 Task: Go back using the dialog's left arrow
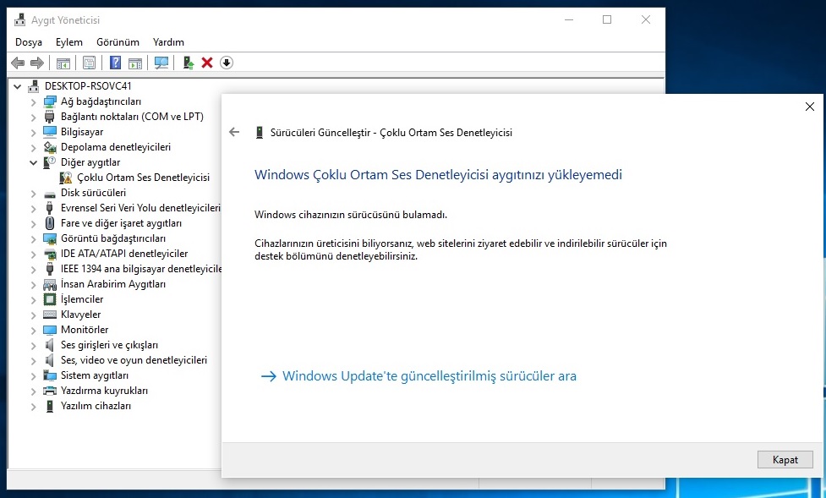234,132
